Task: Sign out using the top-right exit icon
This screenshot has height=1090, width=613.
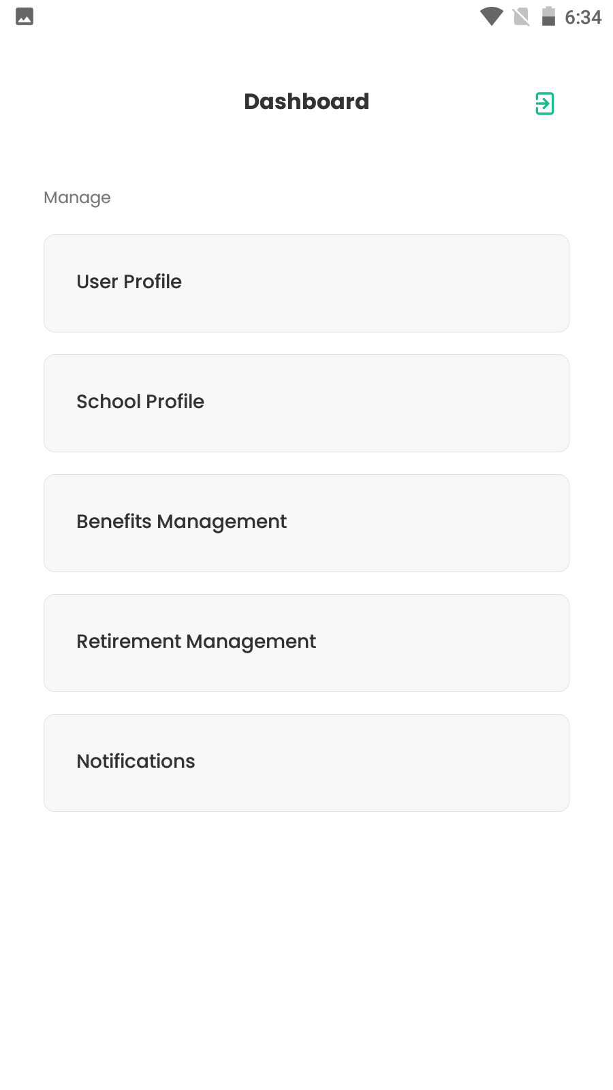Action: point(544,104)
